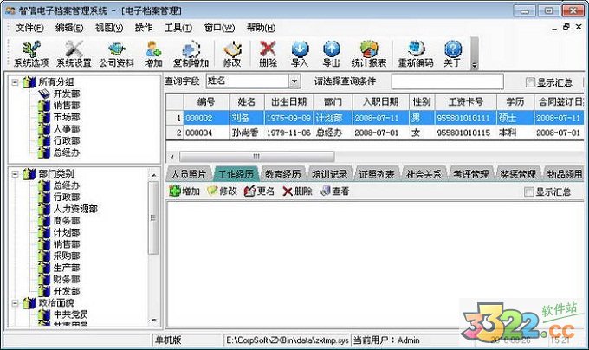The height and width of the screenshot is (350, 589).
Task: Click the horizontal scrollbar thumb of the table
Action: pos(256,156)
